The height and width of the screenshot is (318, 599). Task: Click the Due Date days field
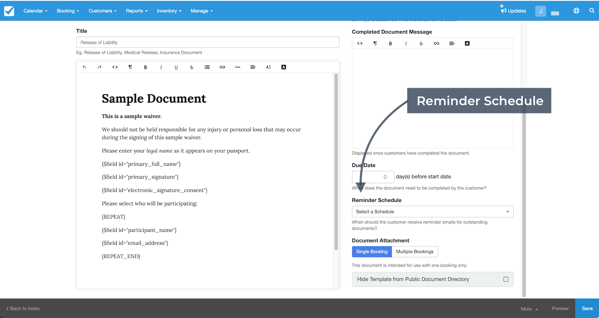point(373,177)
